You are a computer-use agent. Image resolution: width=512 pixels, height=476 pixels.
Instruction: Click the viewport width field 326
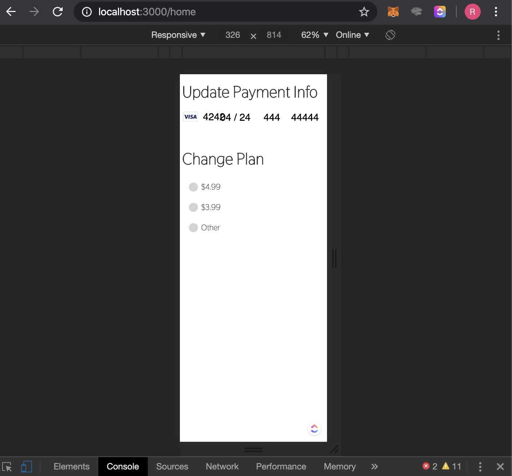point(233,35)
